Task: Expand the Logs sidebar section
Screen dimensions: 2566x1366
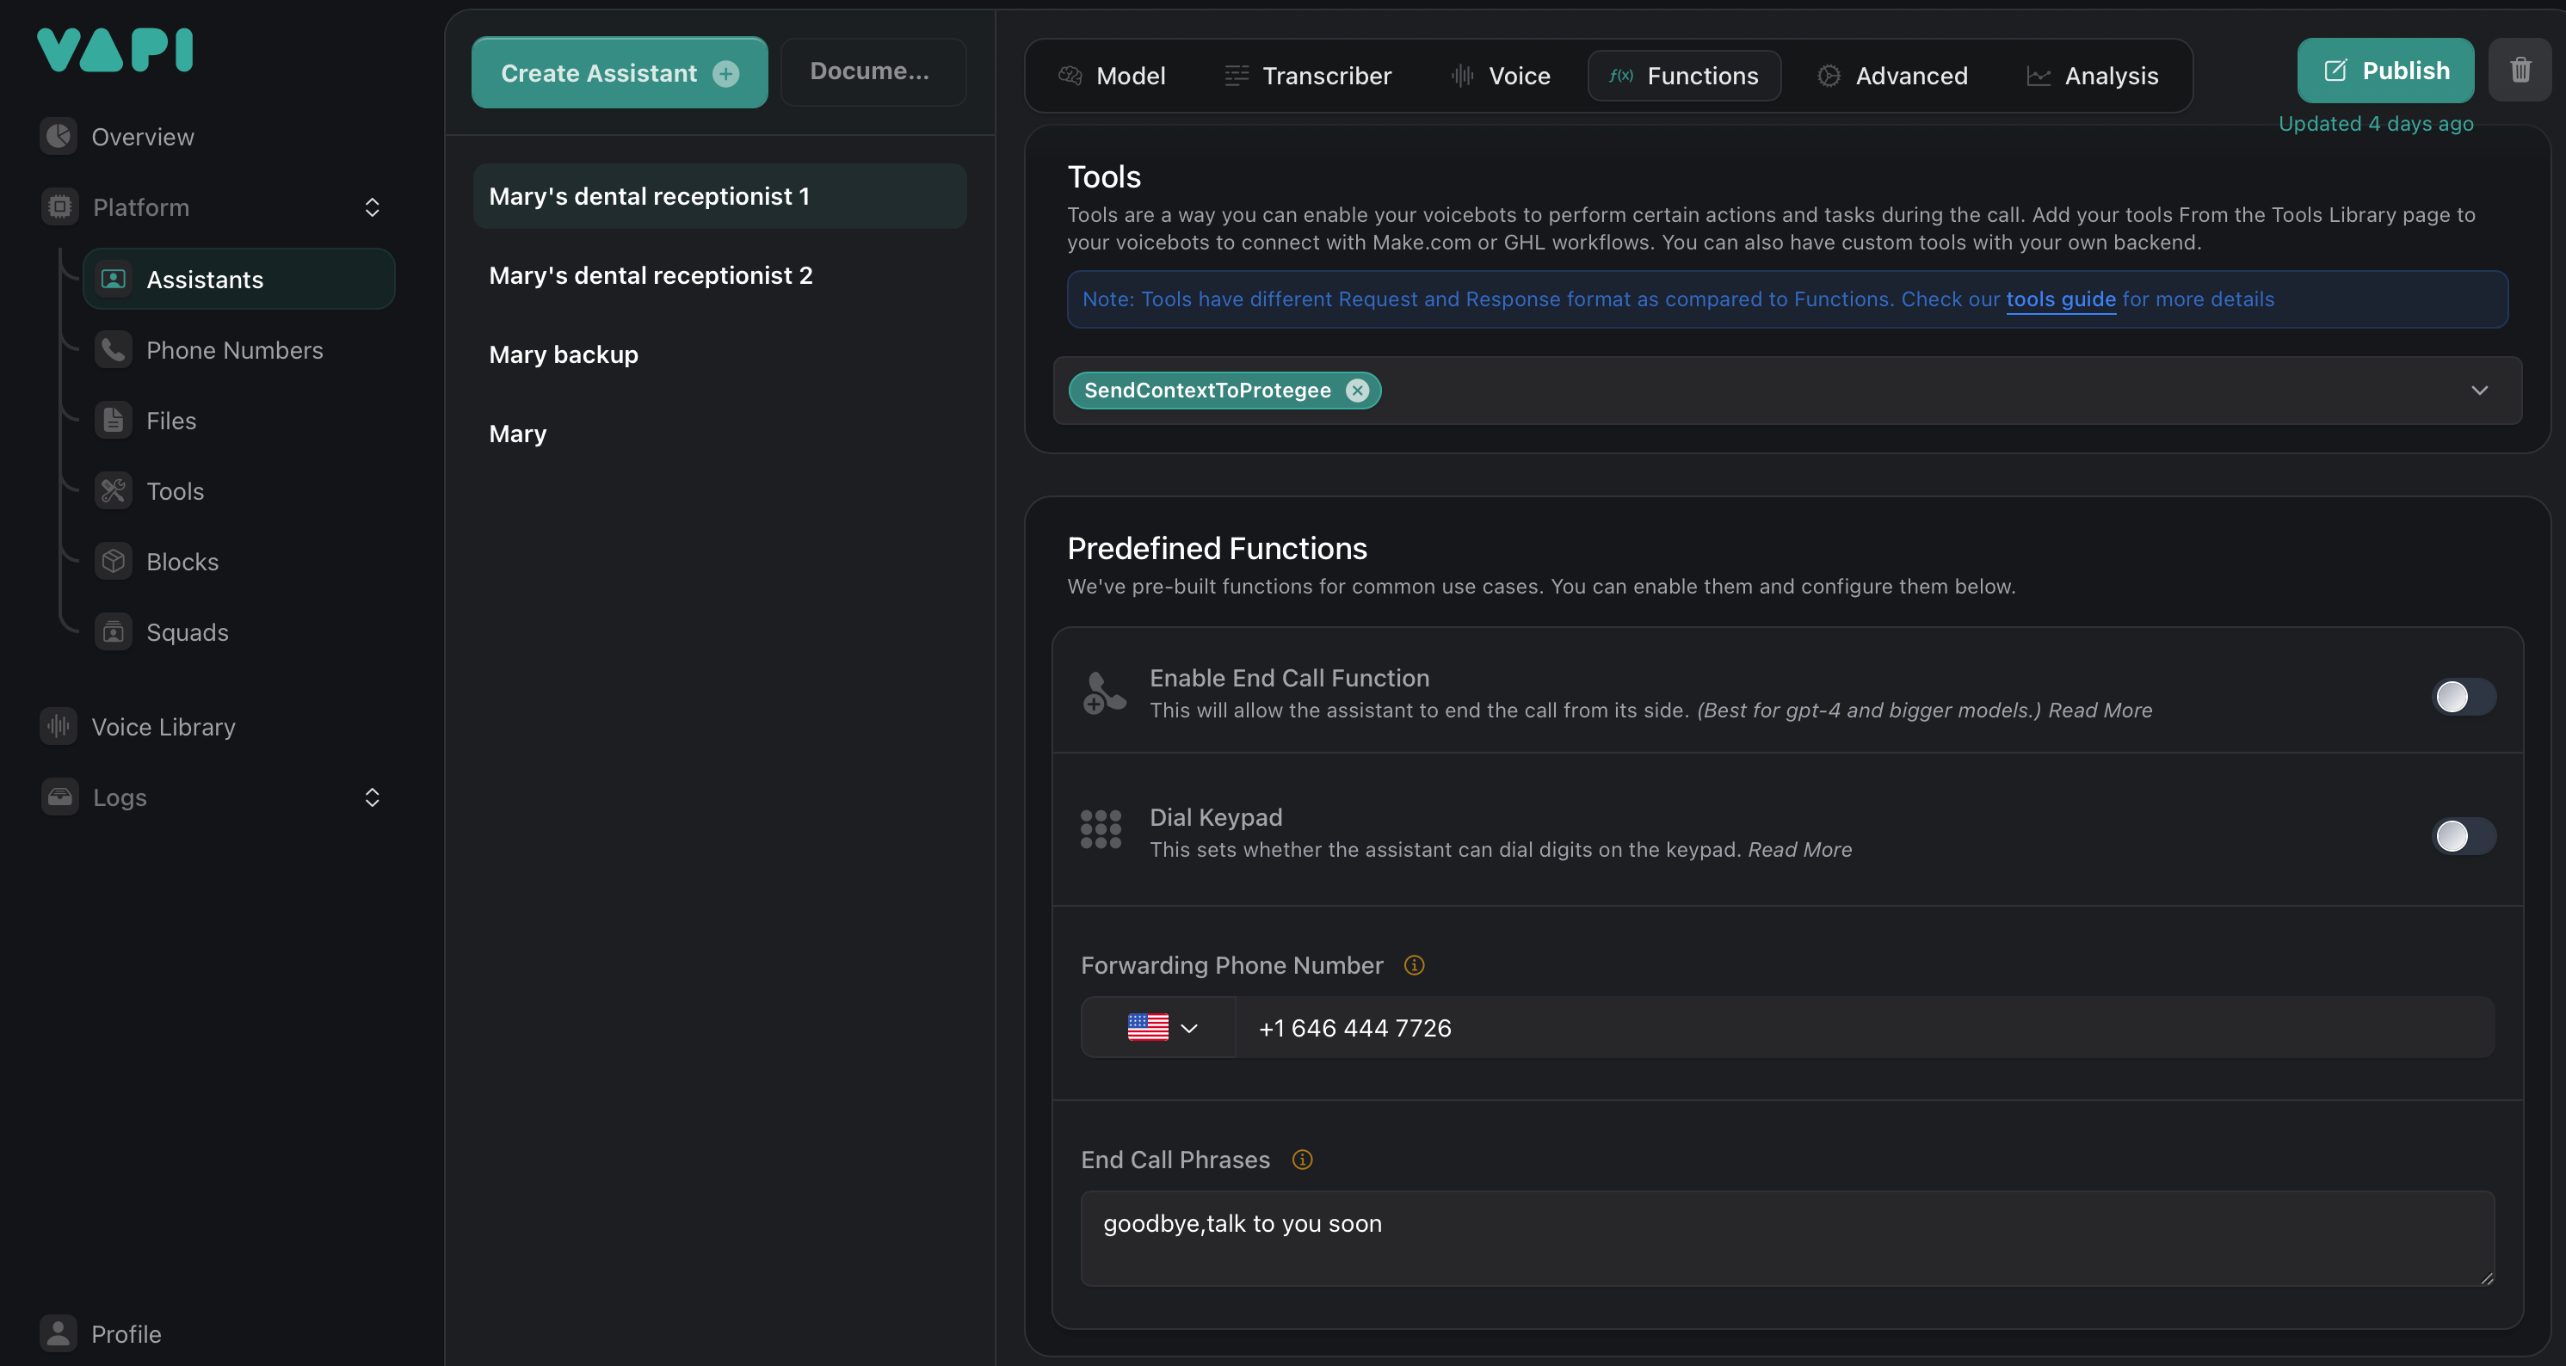Action: tap(372, 797)
